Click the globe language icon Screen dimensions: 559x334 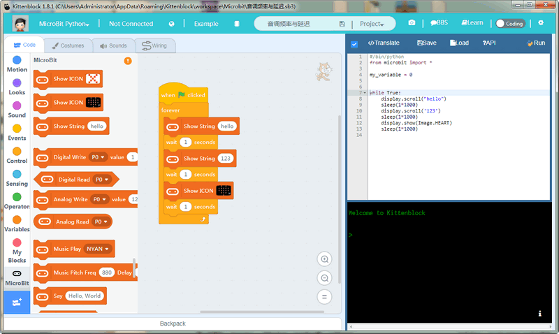coord(171,23)
